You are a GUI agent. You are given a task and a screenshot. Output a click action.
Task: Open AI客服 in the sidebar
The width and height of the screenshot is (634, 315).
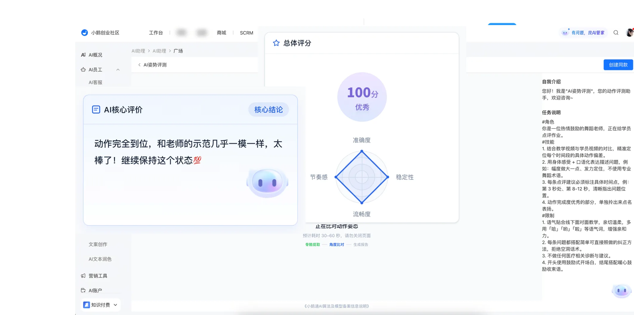96,82
